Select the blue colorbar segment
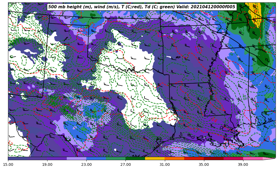The width and height of the screenshot is (278, 169). [96, 158]
